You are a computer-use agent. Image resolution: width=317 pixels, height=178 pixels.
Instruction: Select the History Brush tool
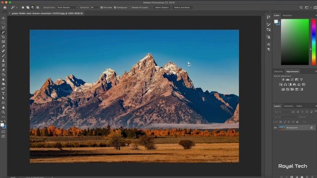(3, 65)
